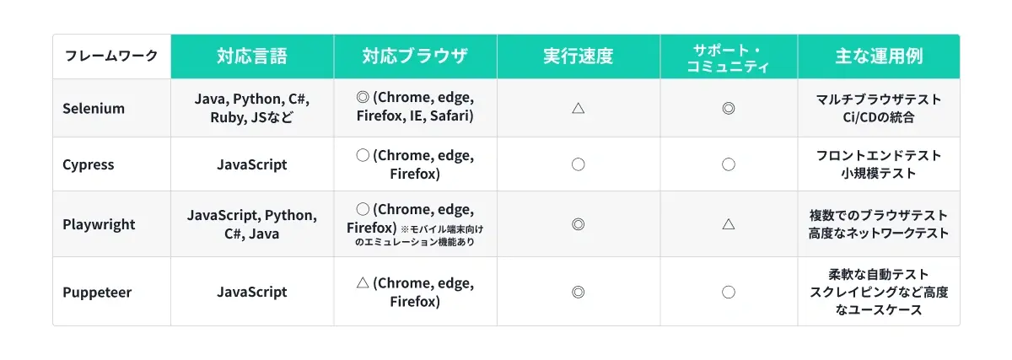Viewport: 1012px width, 360px height.
Task: Select the Puppeteer row label
Action: (97, 292)
